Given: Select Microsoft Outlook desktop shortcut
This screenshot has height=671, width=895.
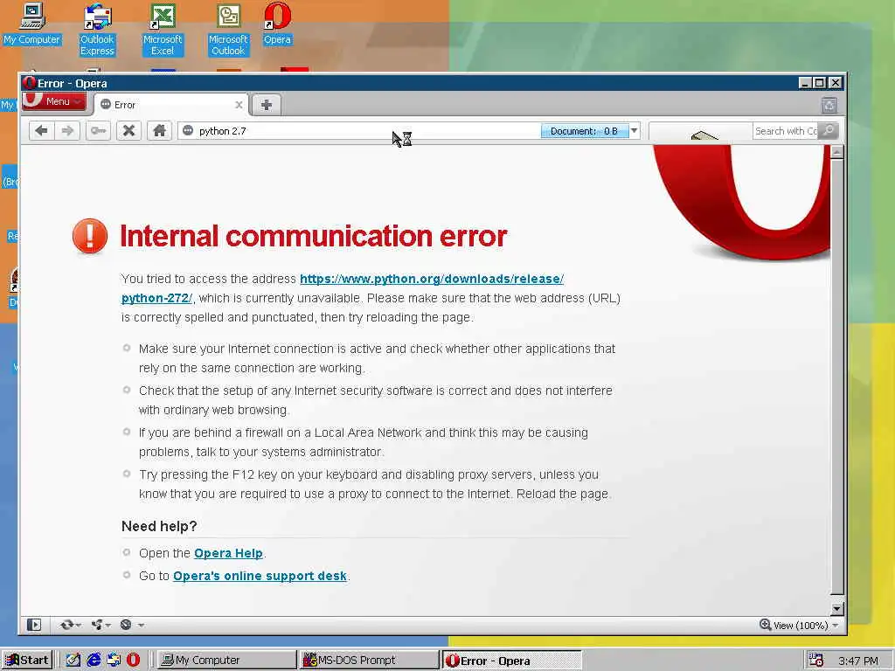Looking at the screenshot, I should pos(228,30).
